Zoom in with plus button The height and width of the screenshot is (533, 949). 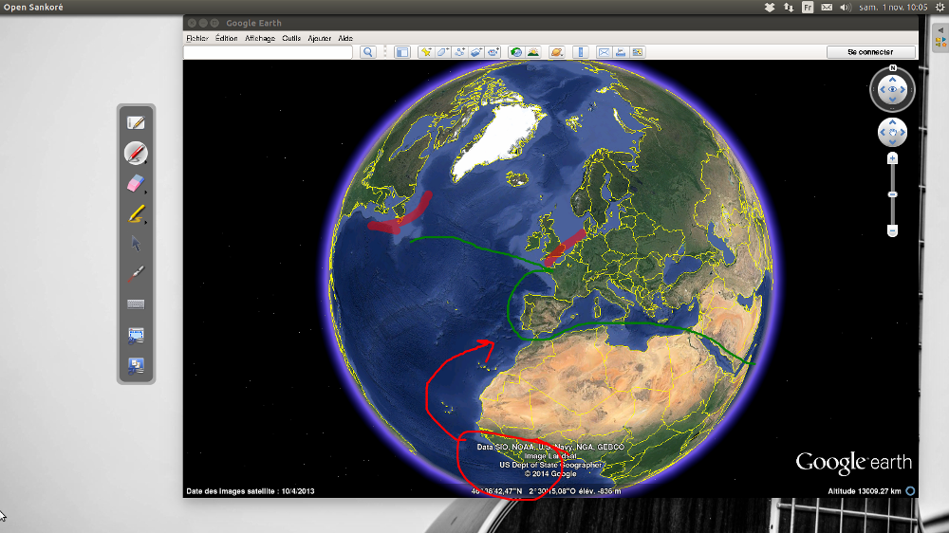(x=892, y=158)
